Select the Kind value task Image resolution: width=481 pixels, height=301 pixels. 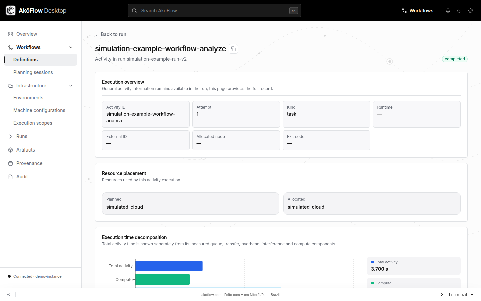292,114
